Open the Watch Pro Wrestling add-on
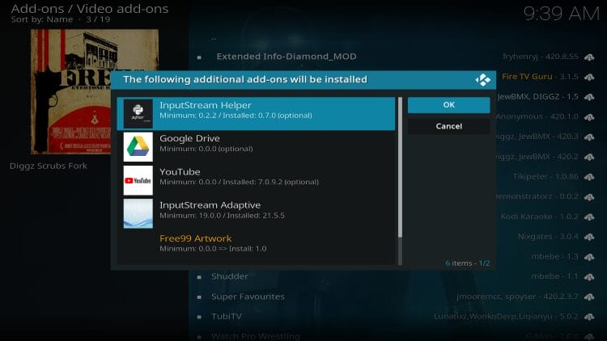Image resolution: width=607 pixels, height=341 pixels. point(256,336)
